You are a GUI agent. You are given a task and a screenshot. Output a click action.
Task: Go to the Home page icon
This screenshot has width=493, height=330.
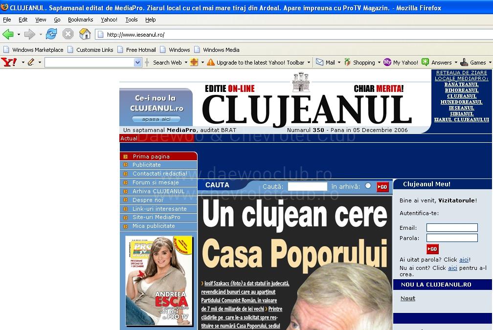click(85, 34)
